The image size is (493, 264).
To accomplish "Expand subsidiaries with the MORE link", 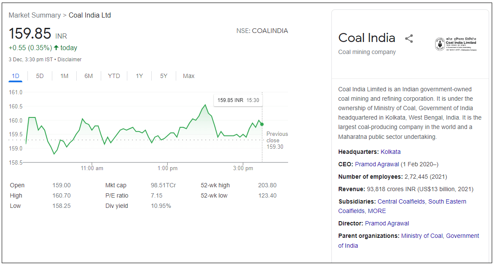I will pos(377,211).
